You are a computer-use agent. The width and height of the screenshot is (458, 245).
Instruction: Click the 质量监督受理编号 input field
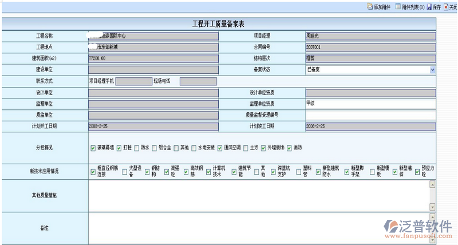coord(370,115)
